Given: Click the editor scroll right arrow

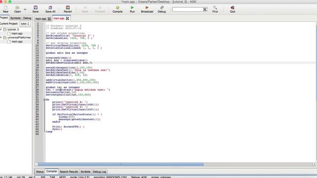Looking at the screenshot, I should 315,164.
